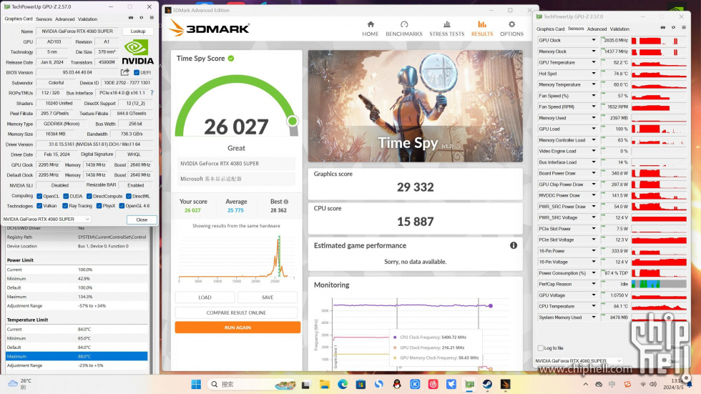Switch to Sensors tab in left GPU-Z
The image size is (701, 394).
44,19
